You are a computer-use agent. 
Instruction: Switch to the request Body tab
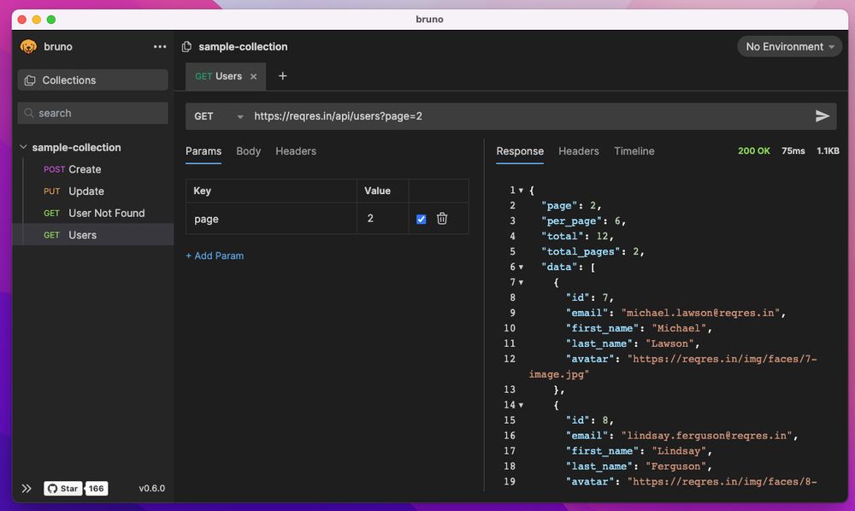tap(248, 151)
